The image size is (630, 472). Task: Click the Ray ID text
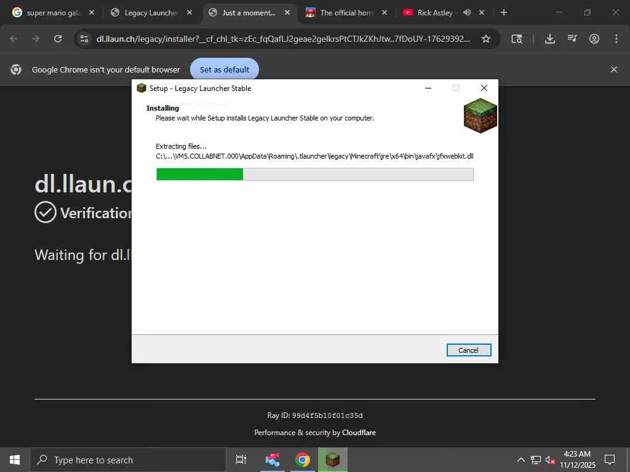315,415
